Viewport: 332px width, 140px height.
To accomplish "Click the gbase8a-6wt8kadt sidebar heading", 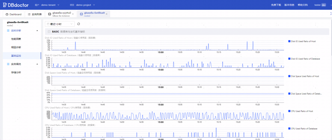I will [18, 22].
